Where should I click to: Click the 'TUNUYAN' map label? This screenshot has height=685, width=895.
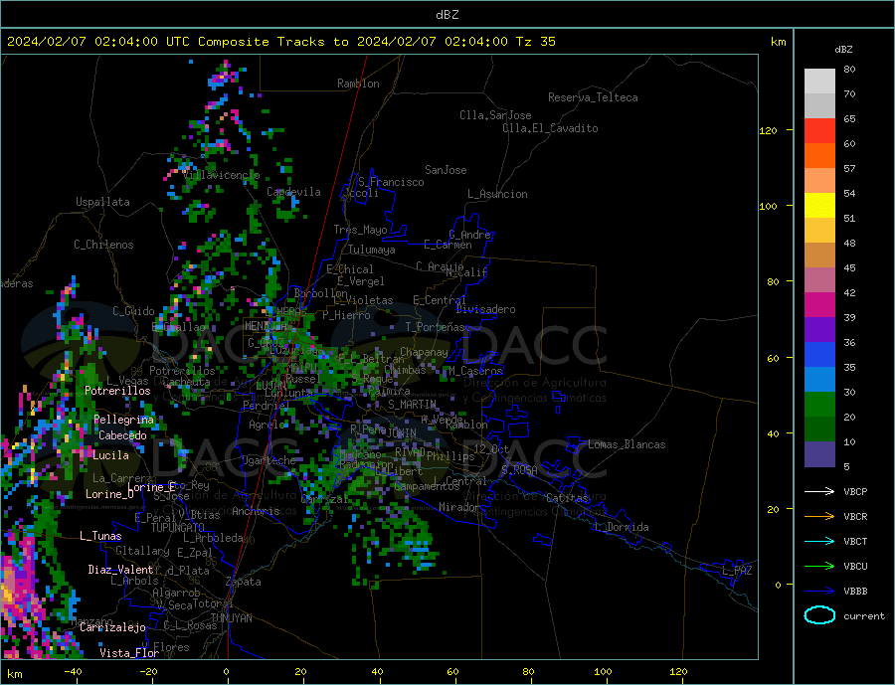[x=231, y=618]
